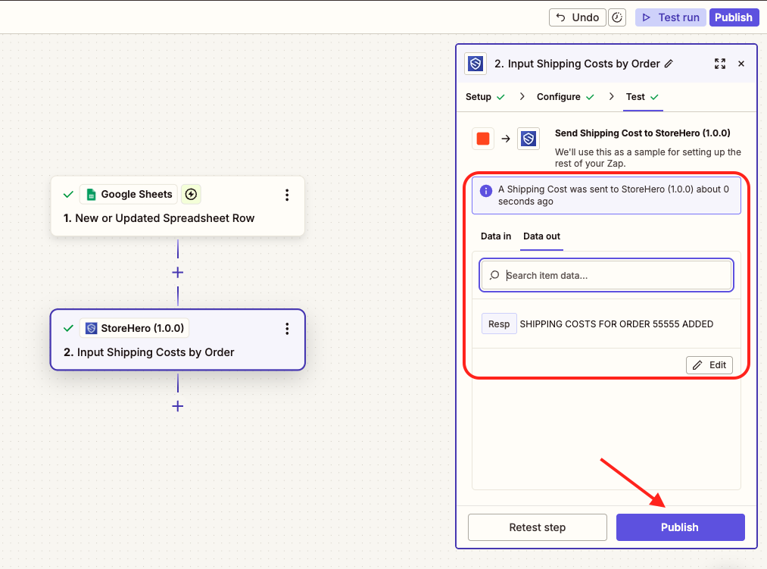Click the info icon in the notification
Screen dimensions: 767x569
486,191
